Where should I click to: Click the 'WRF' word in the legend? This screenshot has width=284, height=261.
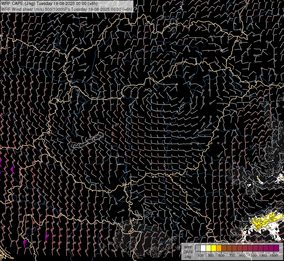pyautogui.click(x=188, y=247)
